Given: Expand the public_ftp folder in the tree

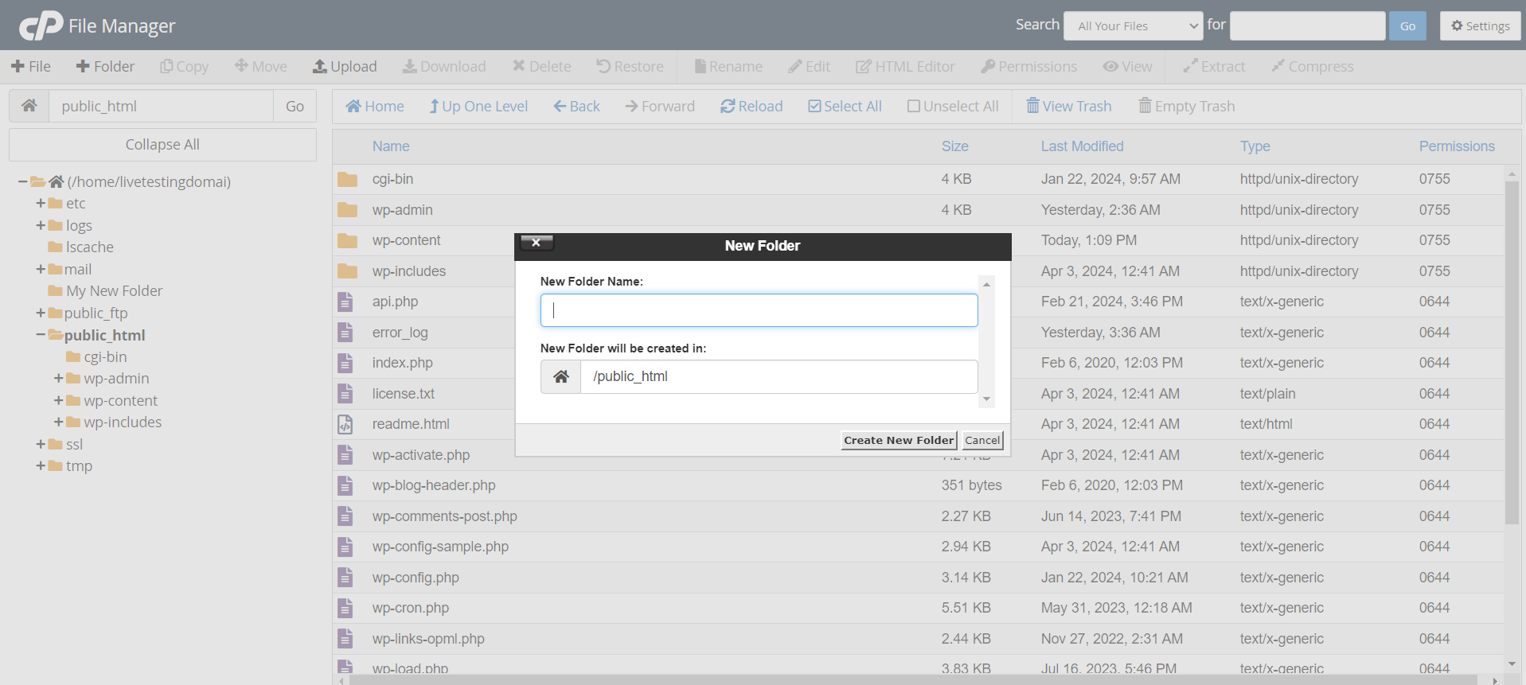Looking at the screenshot, I should tap(41, 313).
